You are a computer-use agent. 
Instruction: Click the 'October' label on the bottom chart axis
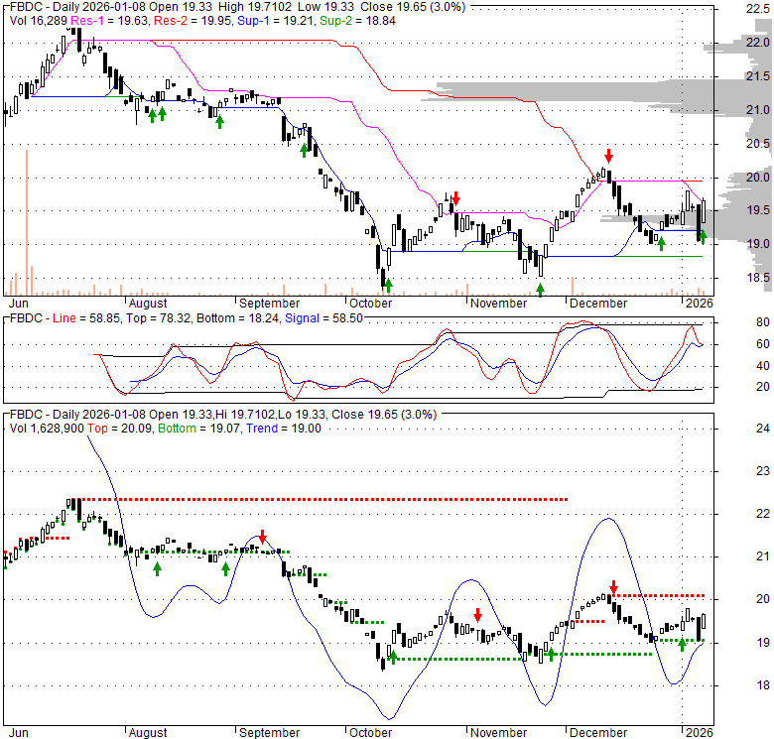click(x=371, y=733)
